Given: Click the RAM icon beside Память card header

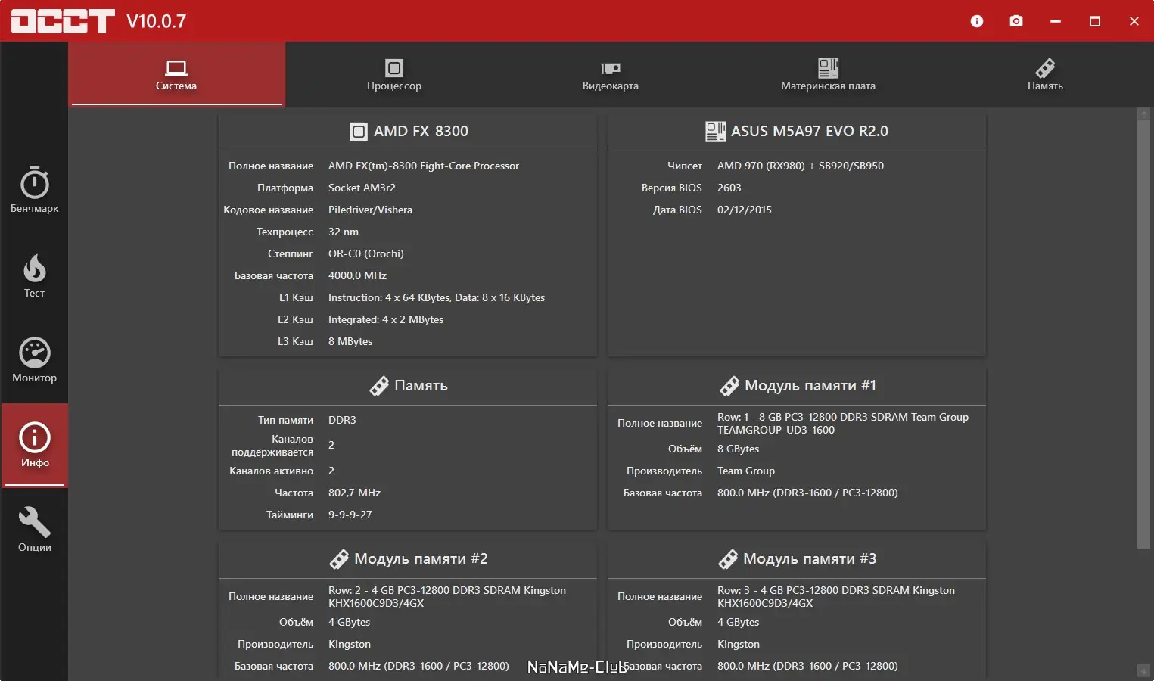Looking at the screenshot, I should point(379,386).
